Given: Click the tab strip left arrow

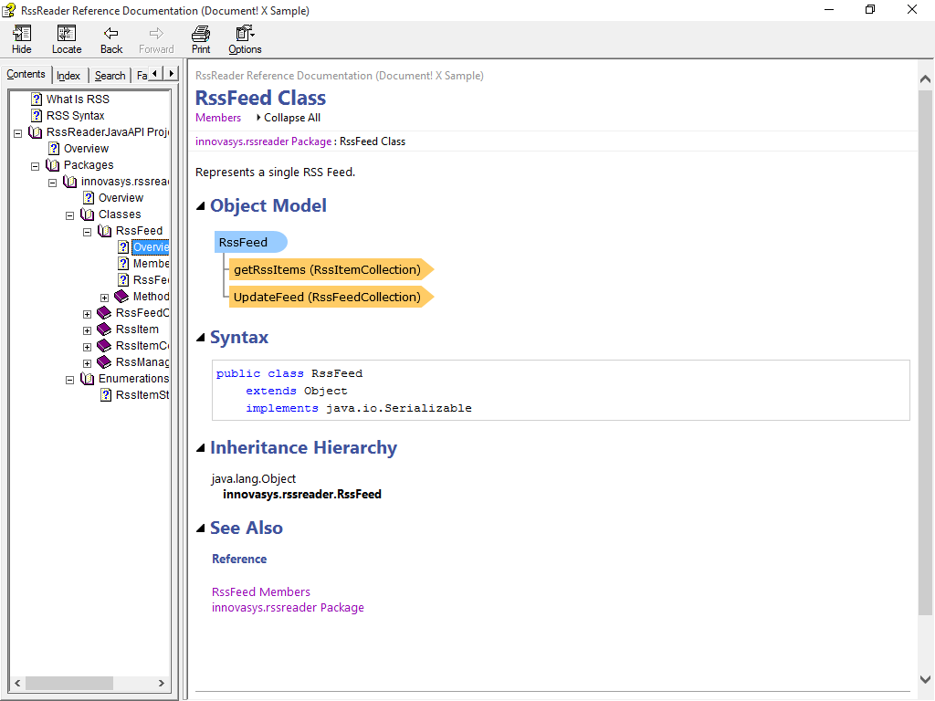Looking at the screenshot, I should pyautogui.click(x=155, y=73).
